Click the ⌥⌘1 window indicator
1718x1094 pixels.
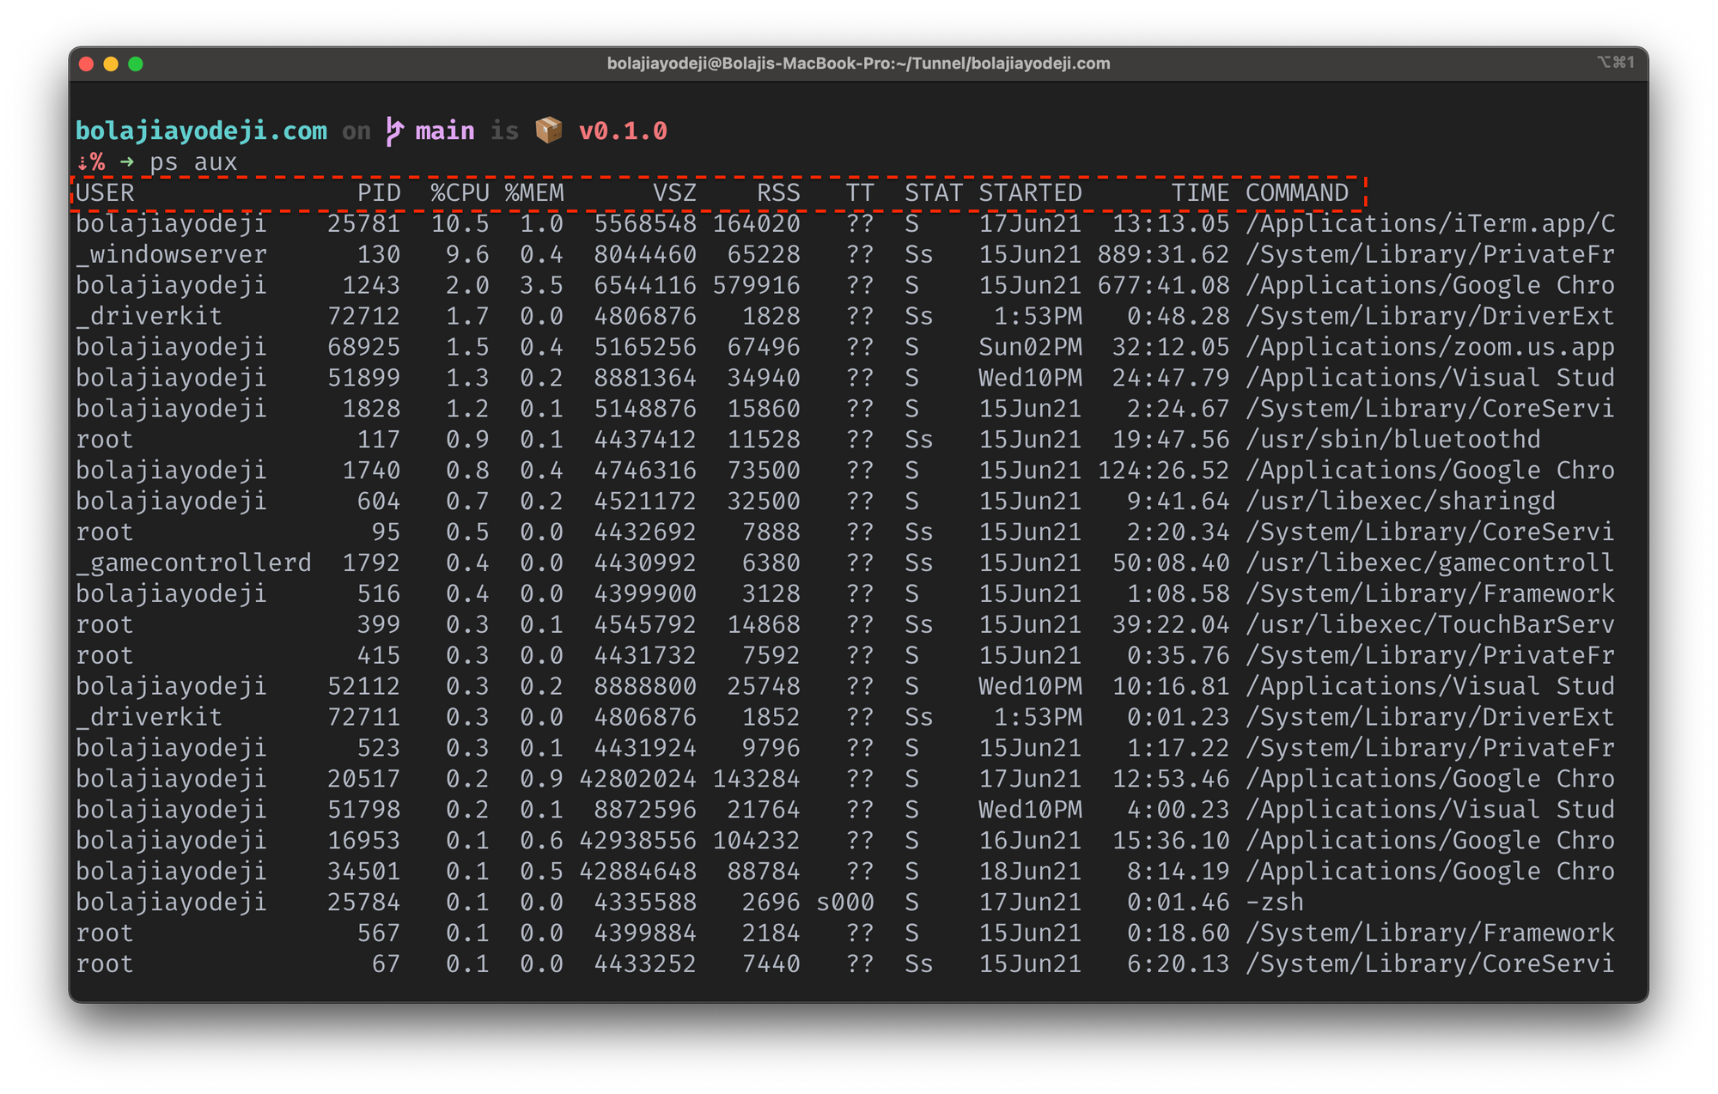click(1614, 63)
